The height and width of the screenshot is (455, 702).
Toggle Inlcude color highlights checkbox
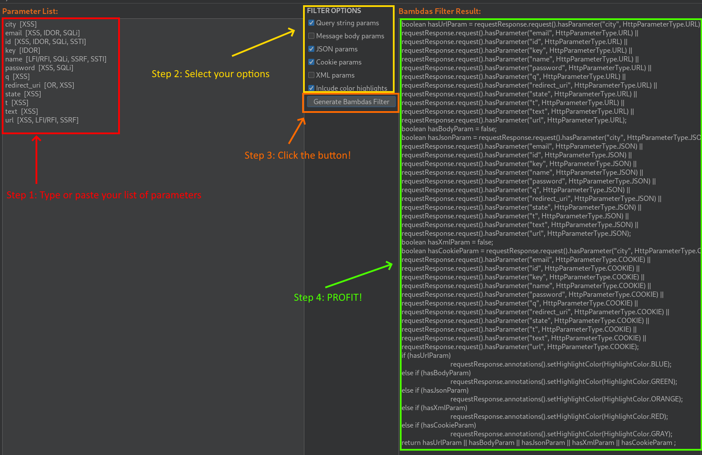pos(311,88)
